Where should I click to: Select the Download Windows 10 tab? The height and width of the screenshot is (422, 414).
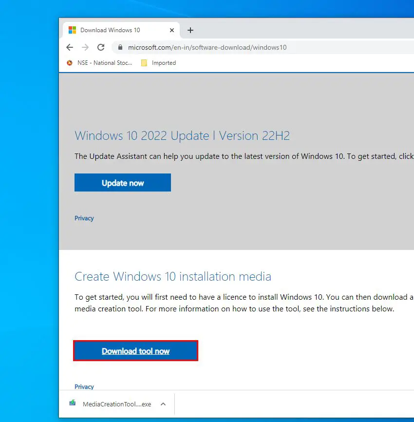[110, 30]
